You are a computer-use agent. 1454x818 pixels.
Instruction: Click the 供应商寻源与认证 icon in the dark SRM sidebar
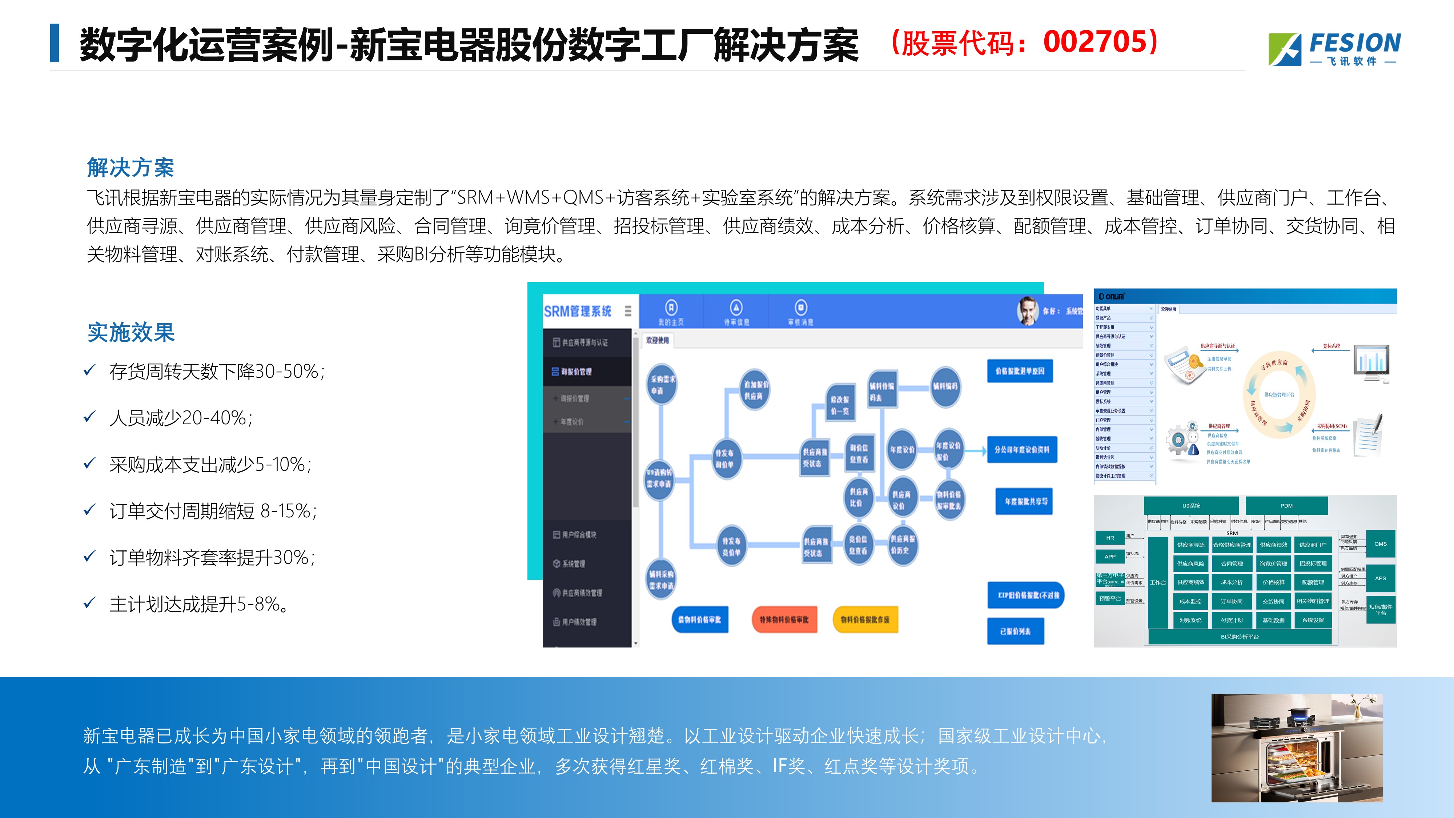pos(556,343)
